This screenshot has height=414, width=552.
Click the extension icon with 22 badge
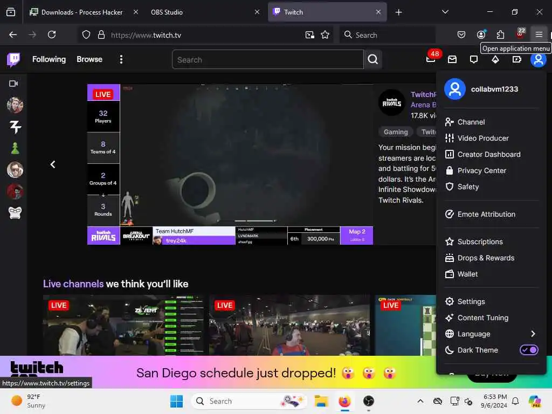pyautogui.click(x=520, y=33)
